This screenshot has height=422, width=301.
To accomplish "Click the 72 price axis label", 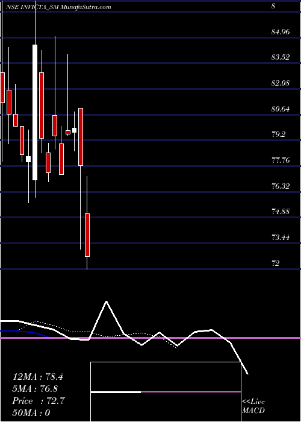I will coord(276,263).
